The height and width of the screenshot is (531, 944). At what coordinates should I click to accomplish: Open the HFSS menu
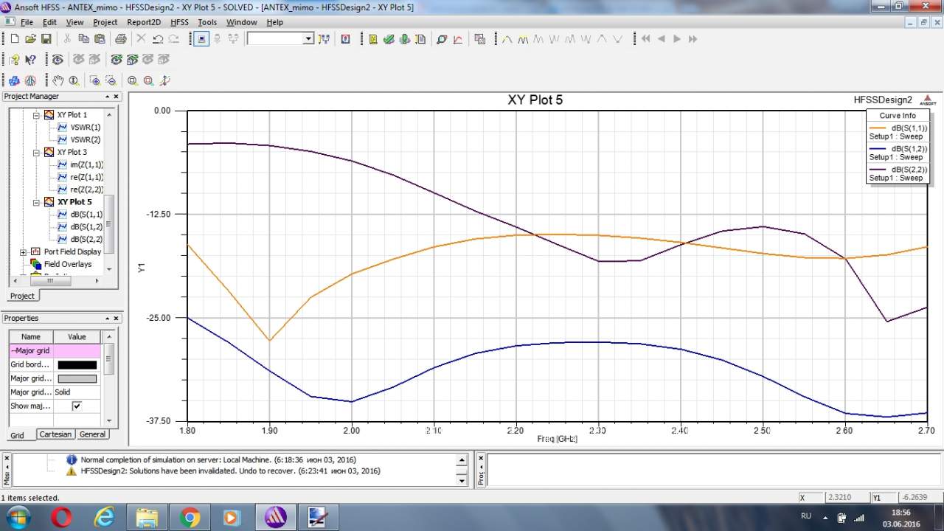pos(179,22)
